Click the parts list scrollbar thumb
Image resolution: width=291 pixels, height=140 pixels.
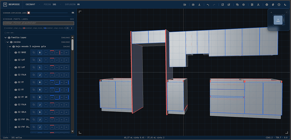72,44
